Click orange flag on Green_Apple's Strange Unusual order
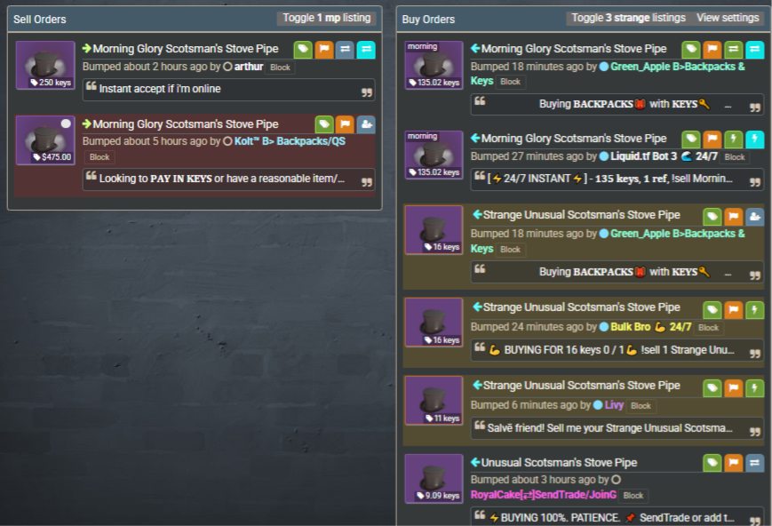 (734, 216)
